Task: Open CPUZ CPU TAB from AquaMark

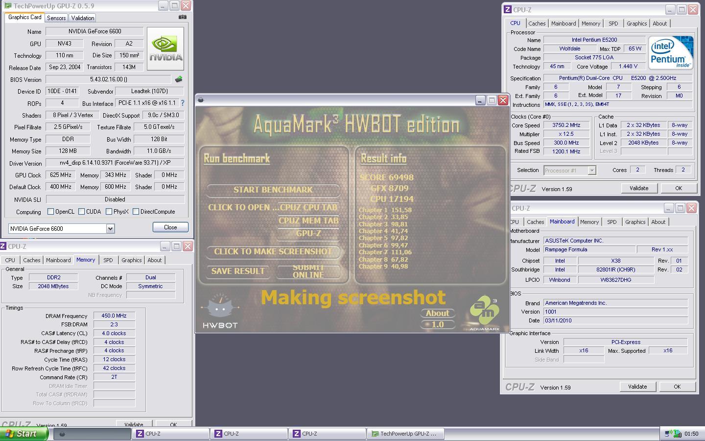Action: (x=308, y=207)
